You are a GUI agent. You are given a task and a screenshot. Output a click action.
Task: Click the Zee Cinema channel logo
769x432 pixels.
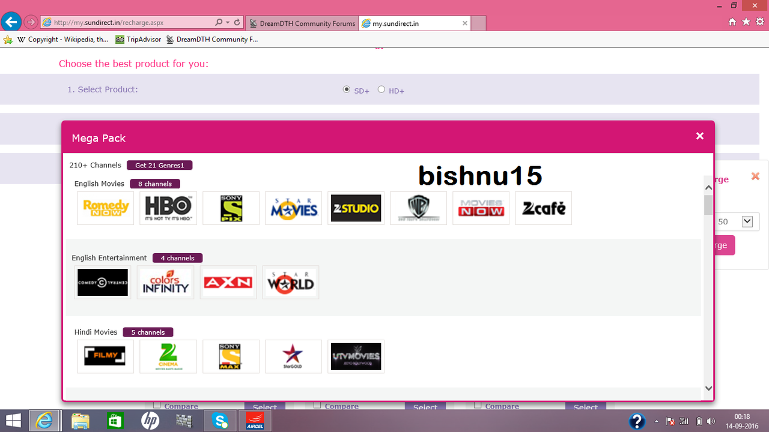[168, 356]
